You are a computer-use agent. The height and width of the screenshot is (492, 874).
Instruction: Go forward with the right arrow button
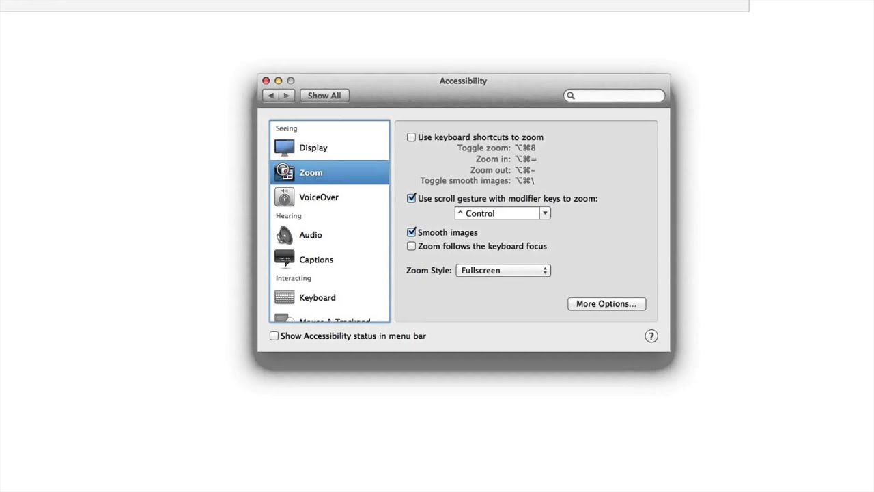pyautogui.click(x=287, y=96)
